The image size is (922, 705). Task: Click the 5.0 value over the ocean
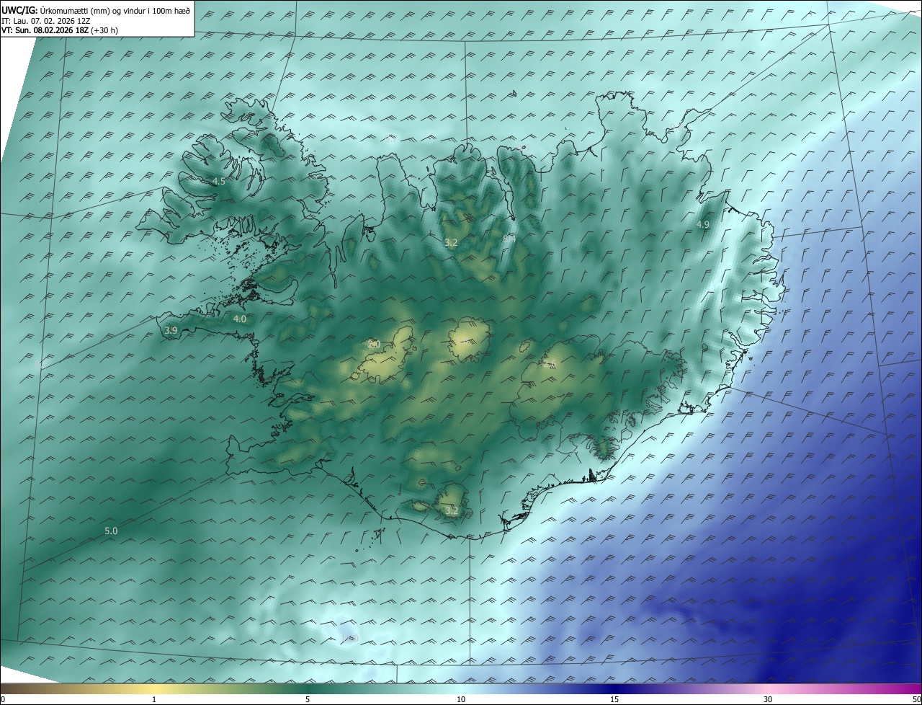(111, 531)
